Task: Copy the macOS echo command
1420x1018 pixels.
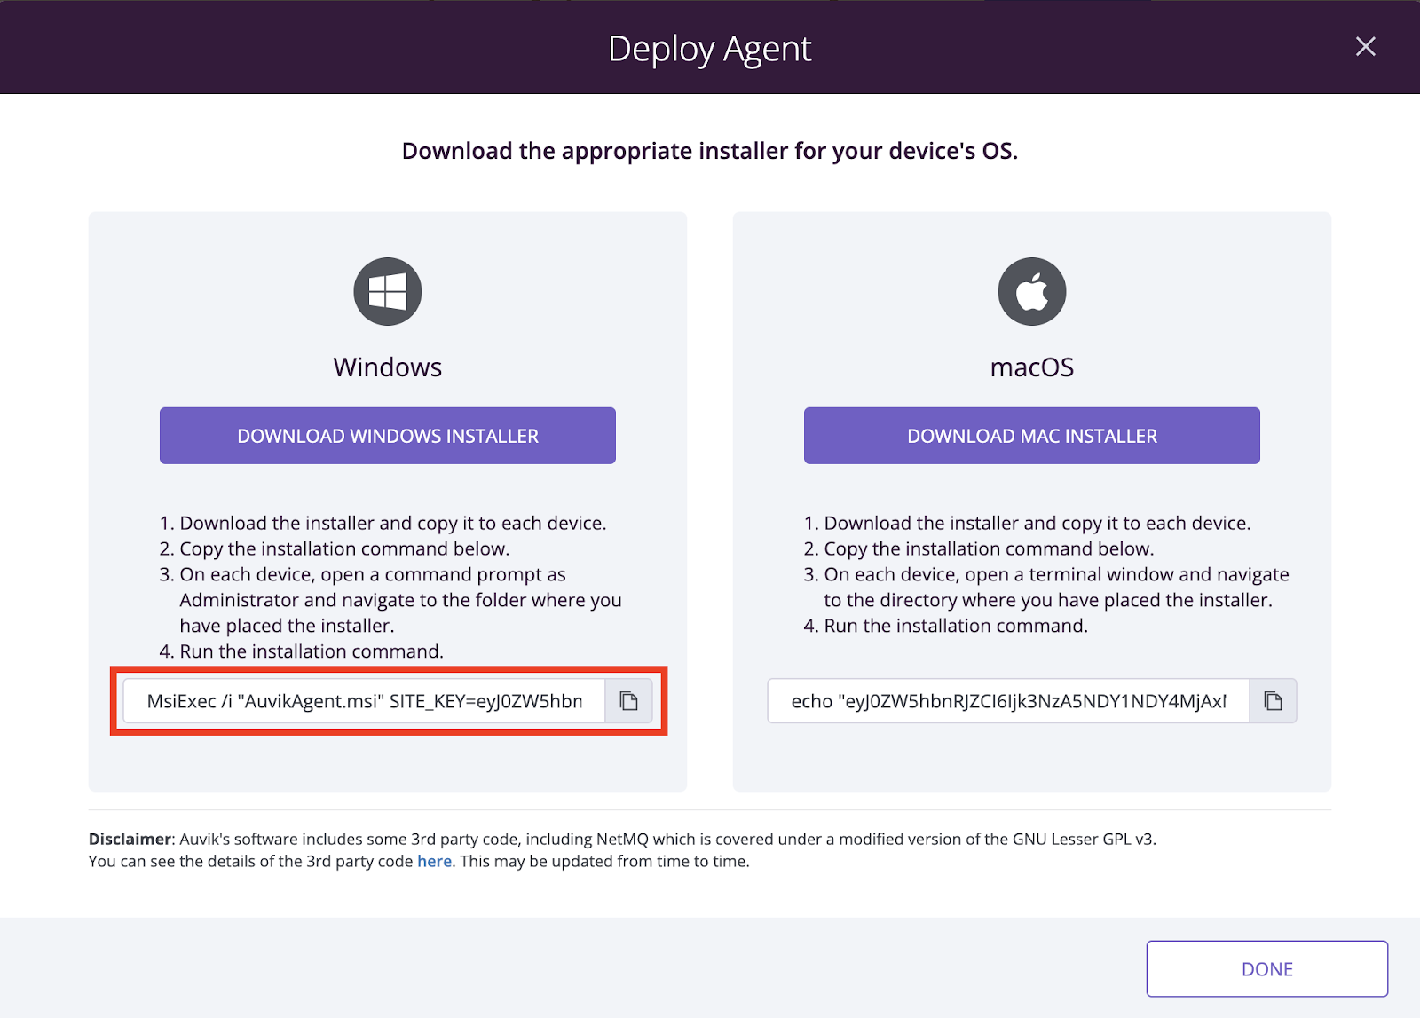Action: (x=1273, y=701)
